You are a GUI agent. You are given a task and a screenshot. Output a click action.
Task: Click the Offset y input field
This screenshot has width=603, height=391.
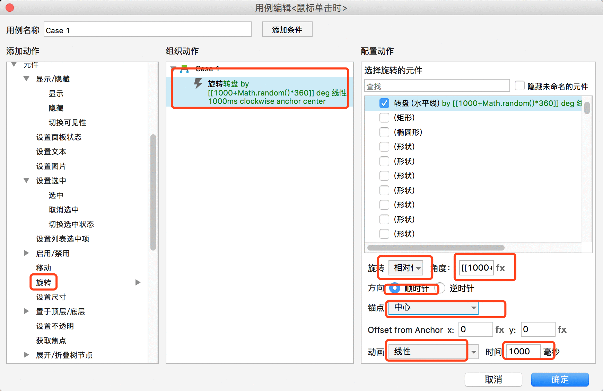click(x=538, y=329)
